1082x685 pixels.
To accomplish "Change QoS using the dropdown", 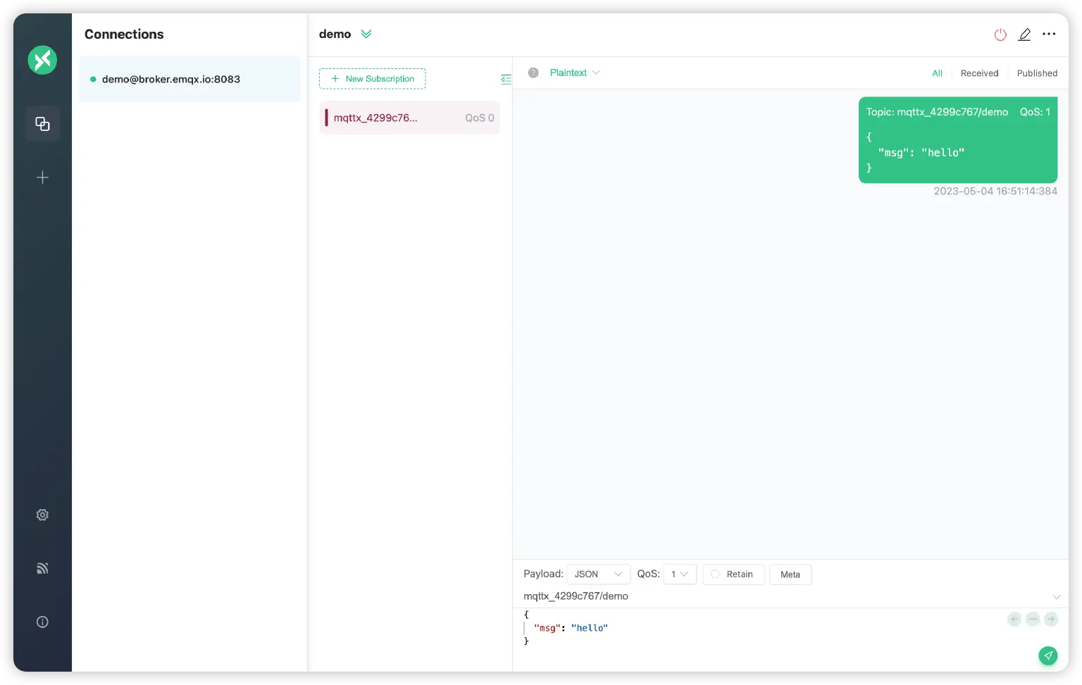I will (679, 574).
